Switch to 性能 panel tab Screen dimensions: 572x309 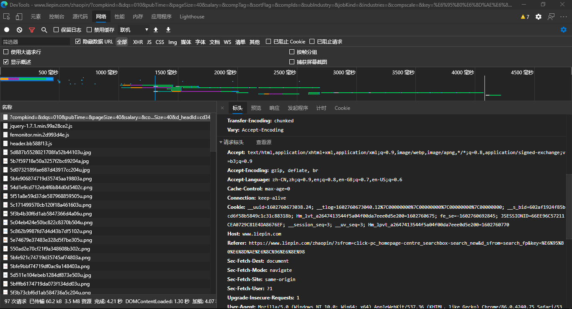coord(120,17)
